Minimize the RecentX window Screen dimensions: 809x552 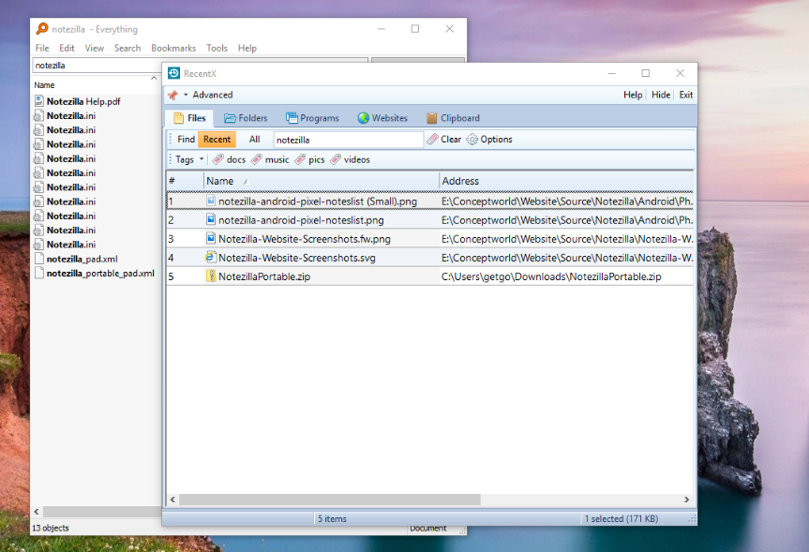[x=611, y=73]
